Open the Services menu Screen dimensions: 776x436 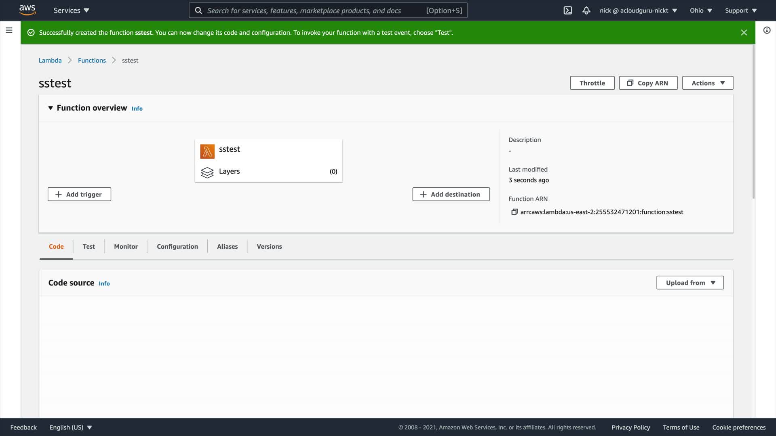[x=71, y=10]
